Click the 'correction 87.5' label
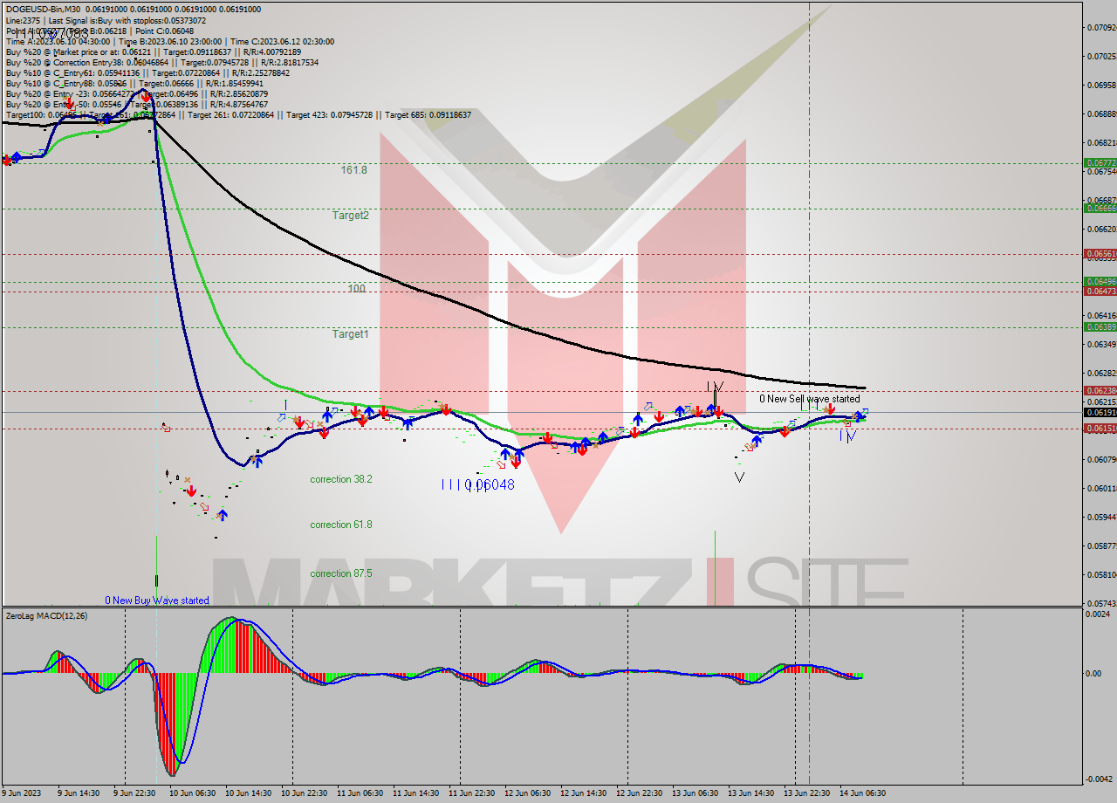Image resolution: width=1117 pixels, height=803 pixels. coord(341,573)
